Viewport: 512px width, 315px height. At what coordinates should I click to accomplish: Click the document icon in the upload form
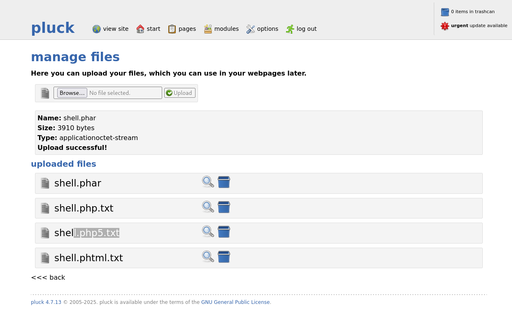point(45,93)
